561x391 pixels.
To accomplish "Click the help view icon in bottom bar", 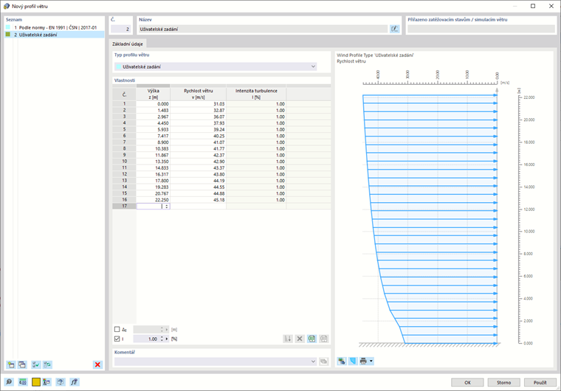I will tap(61, 382).
